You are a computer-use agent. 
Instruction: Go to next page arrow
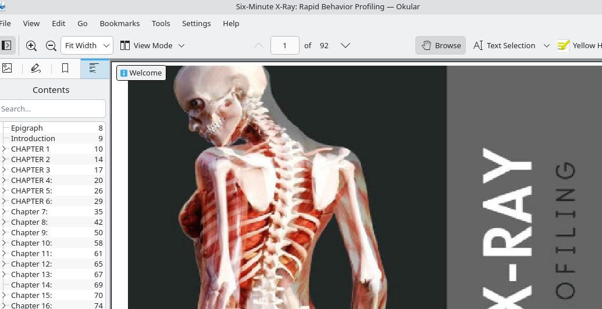pos(345,46)
